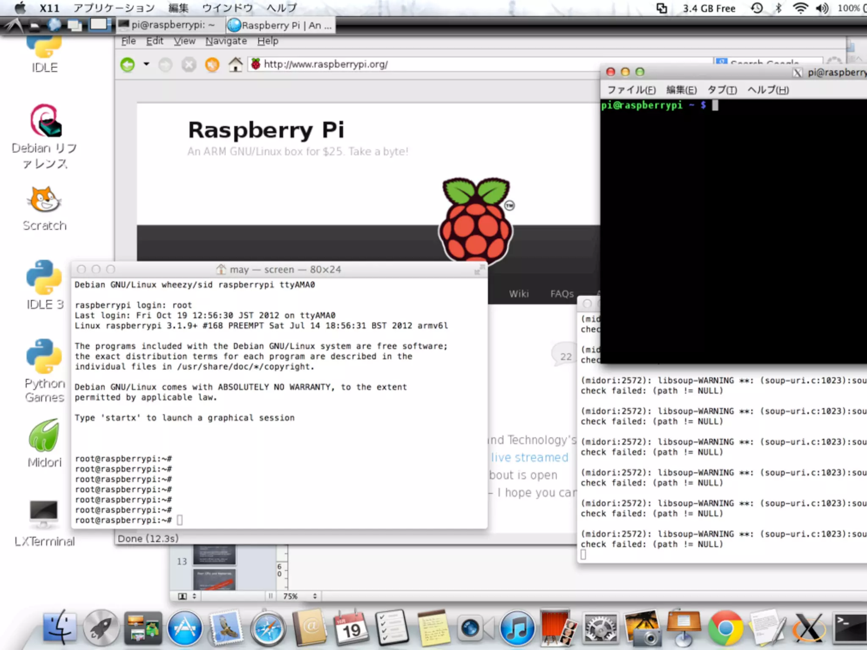Open the Navigate menu in Midori
867x650 pixels.
tap(226, 41)
